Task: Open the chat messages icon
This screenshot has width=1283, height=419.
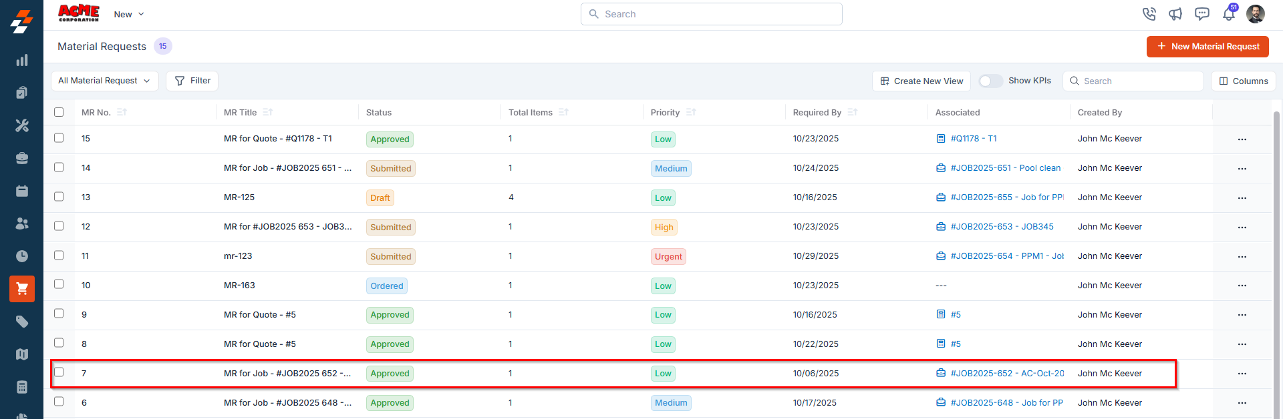Action: tap(1202, 14)
